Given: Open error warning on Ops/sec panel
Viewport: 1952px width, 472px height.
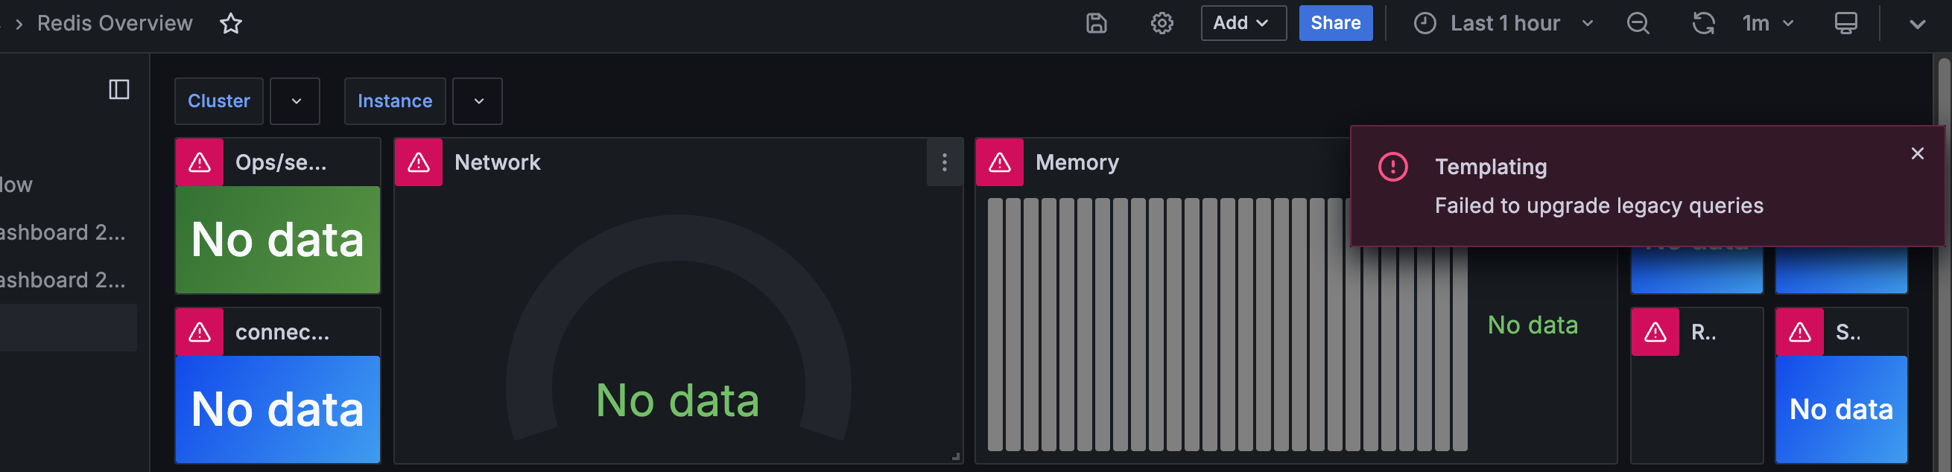Looking at the screenshot, I should pyautogui.click(x=199, y=162).
